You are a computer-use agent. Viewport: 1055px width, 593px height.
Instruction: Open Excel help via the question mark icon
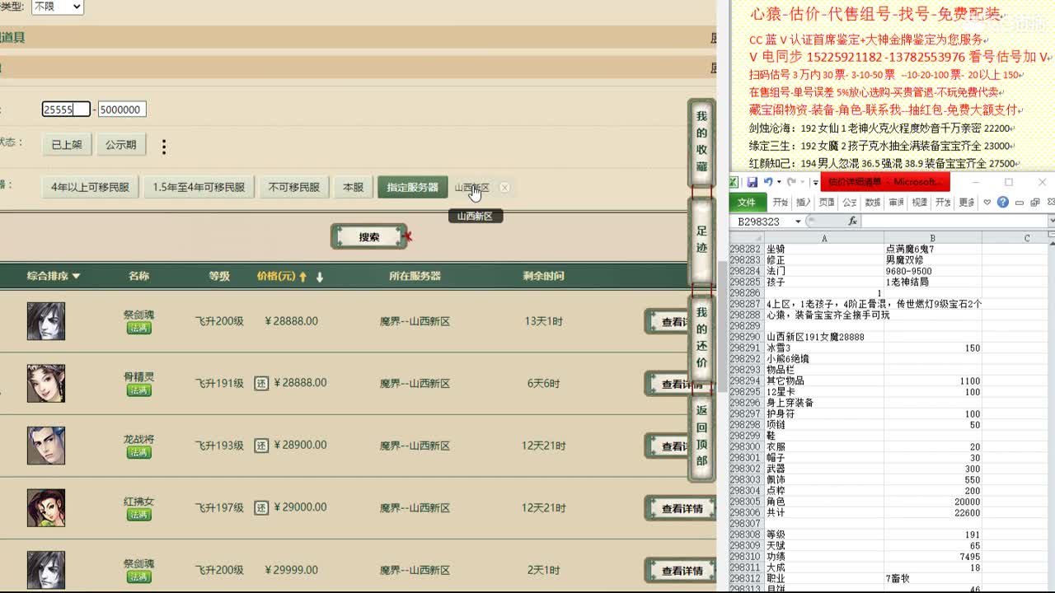(x=1002, y=203)
